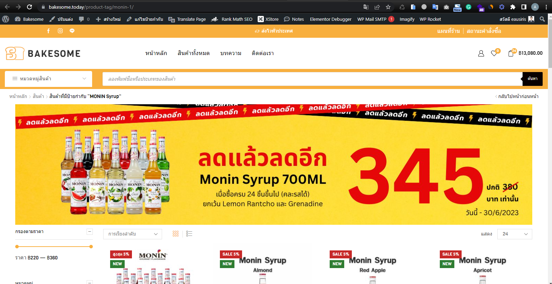Open the contact us nav link
The width and height of the screenshot is (552, 284).
263,53
